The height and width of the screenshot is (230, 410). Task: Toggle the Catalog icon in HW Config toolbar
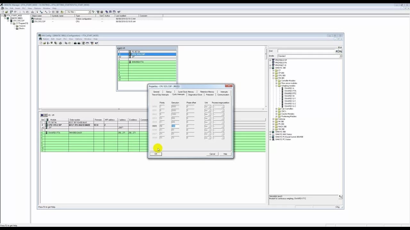[x=84, y=43]
